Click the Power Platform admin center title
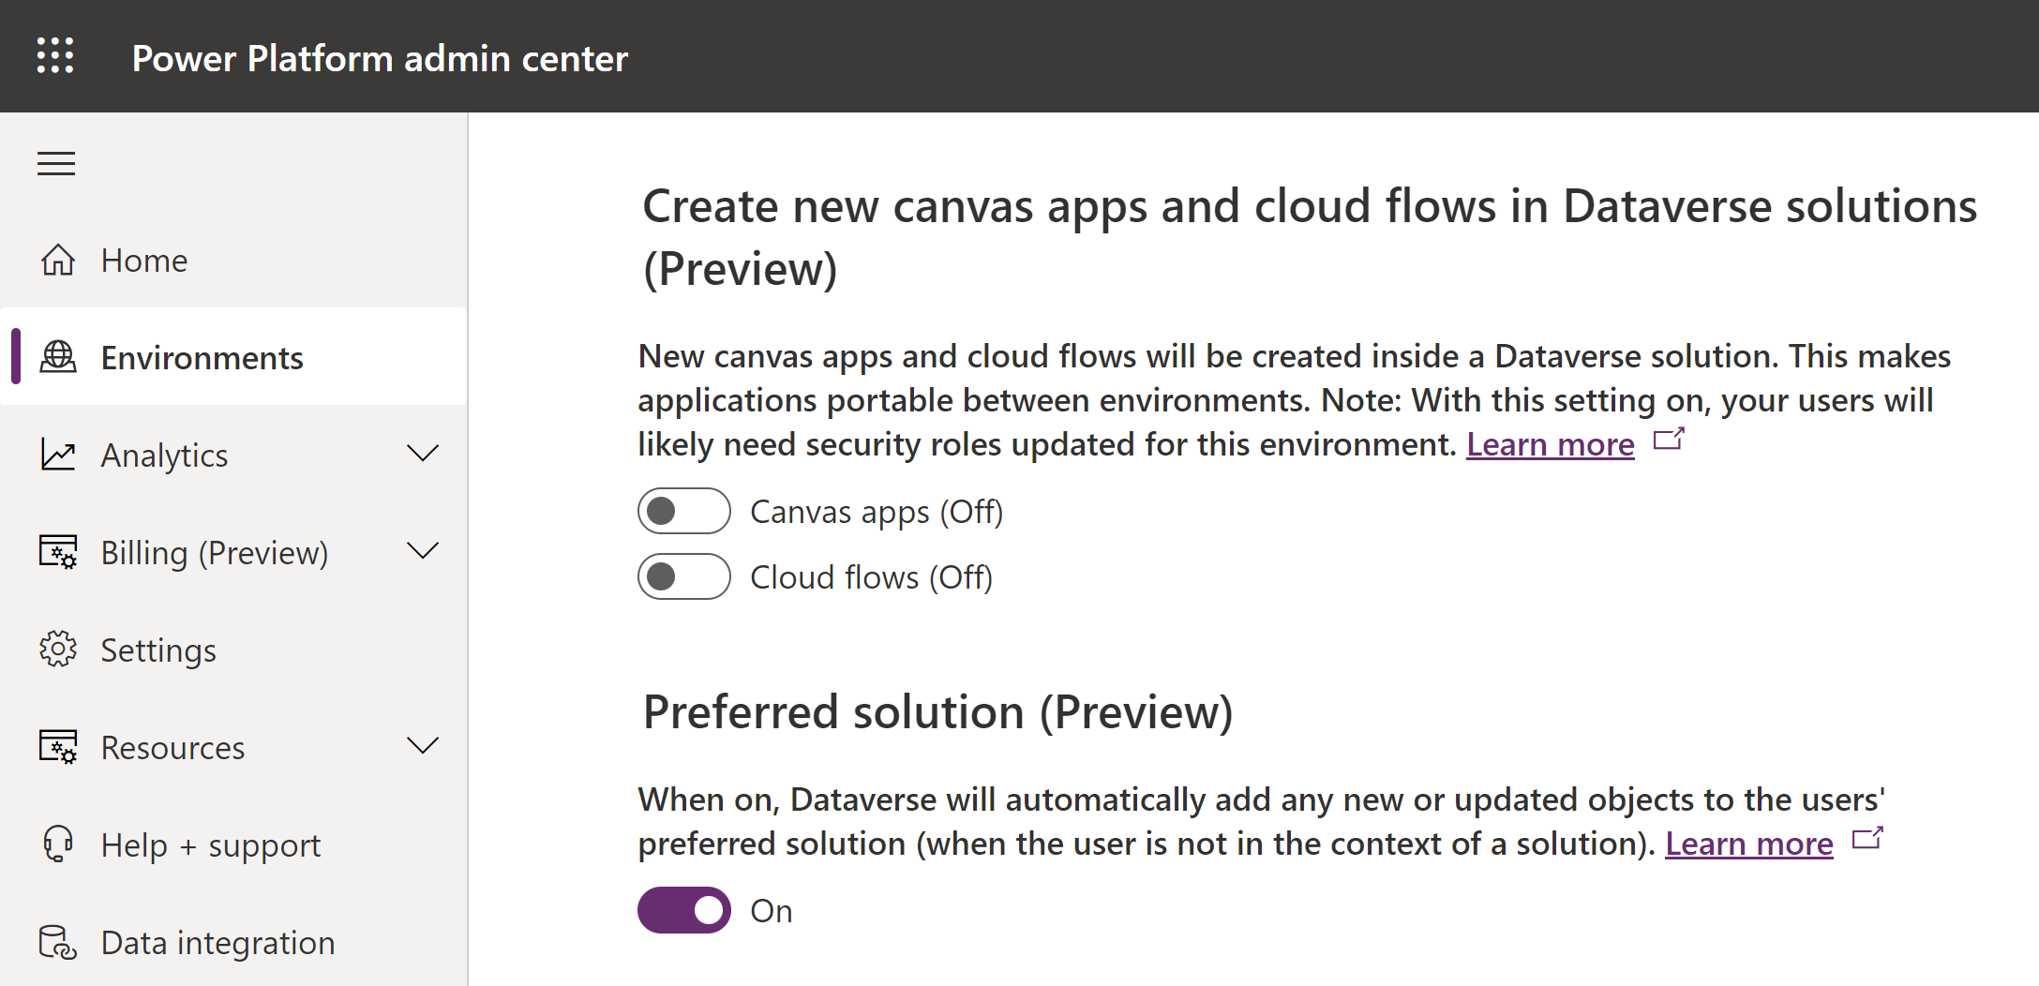Viewport: 2039px width, 986px height. pos(380,58)
